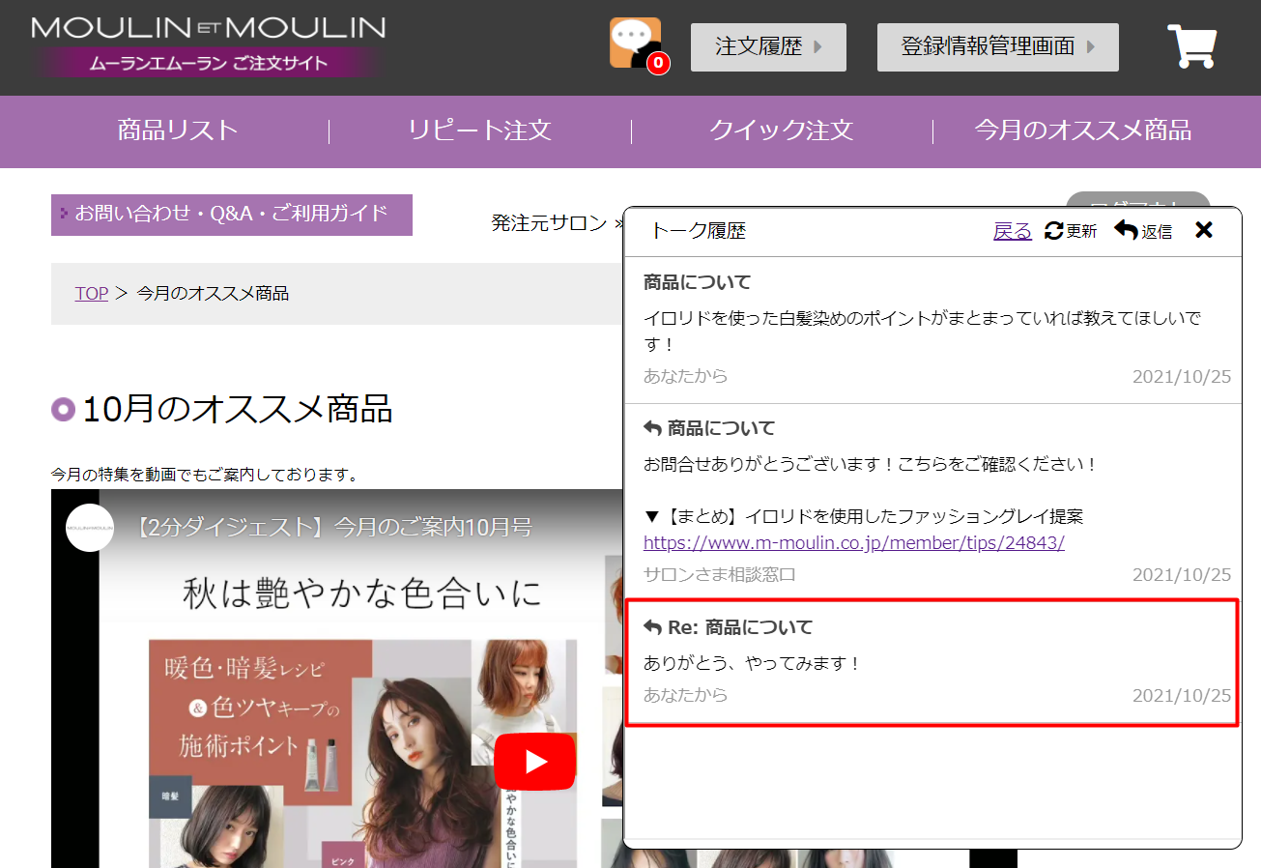Open 今月のオススメ商品 navigation item
The width and height of the screenshot is (1261, 868).
(x=1082, y=130)
